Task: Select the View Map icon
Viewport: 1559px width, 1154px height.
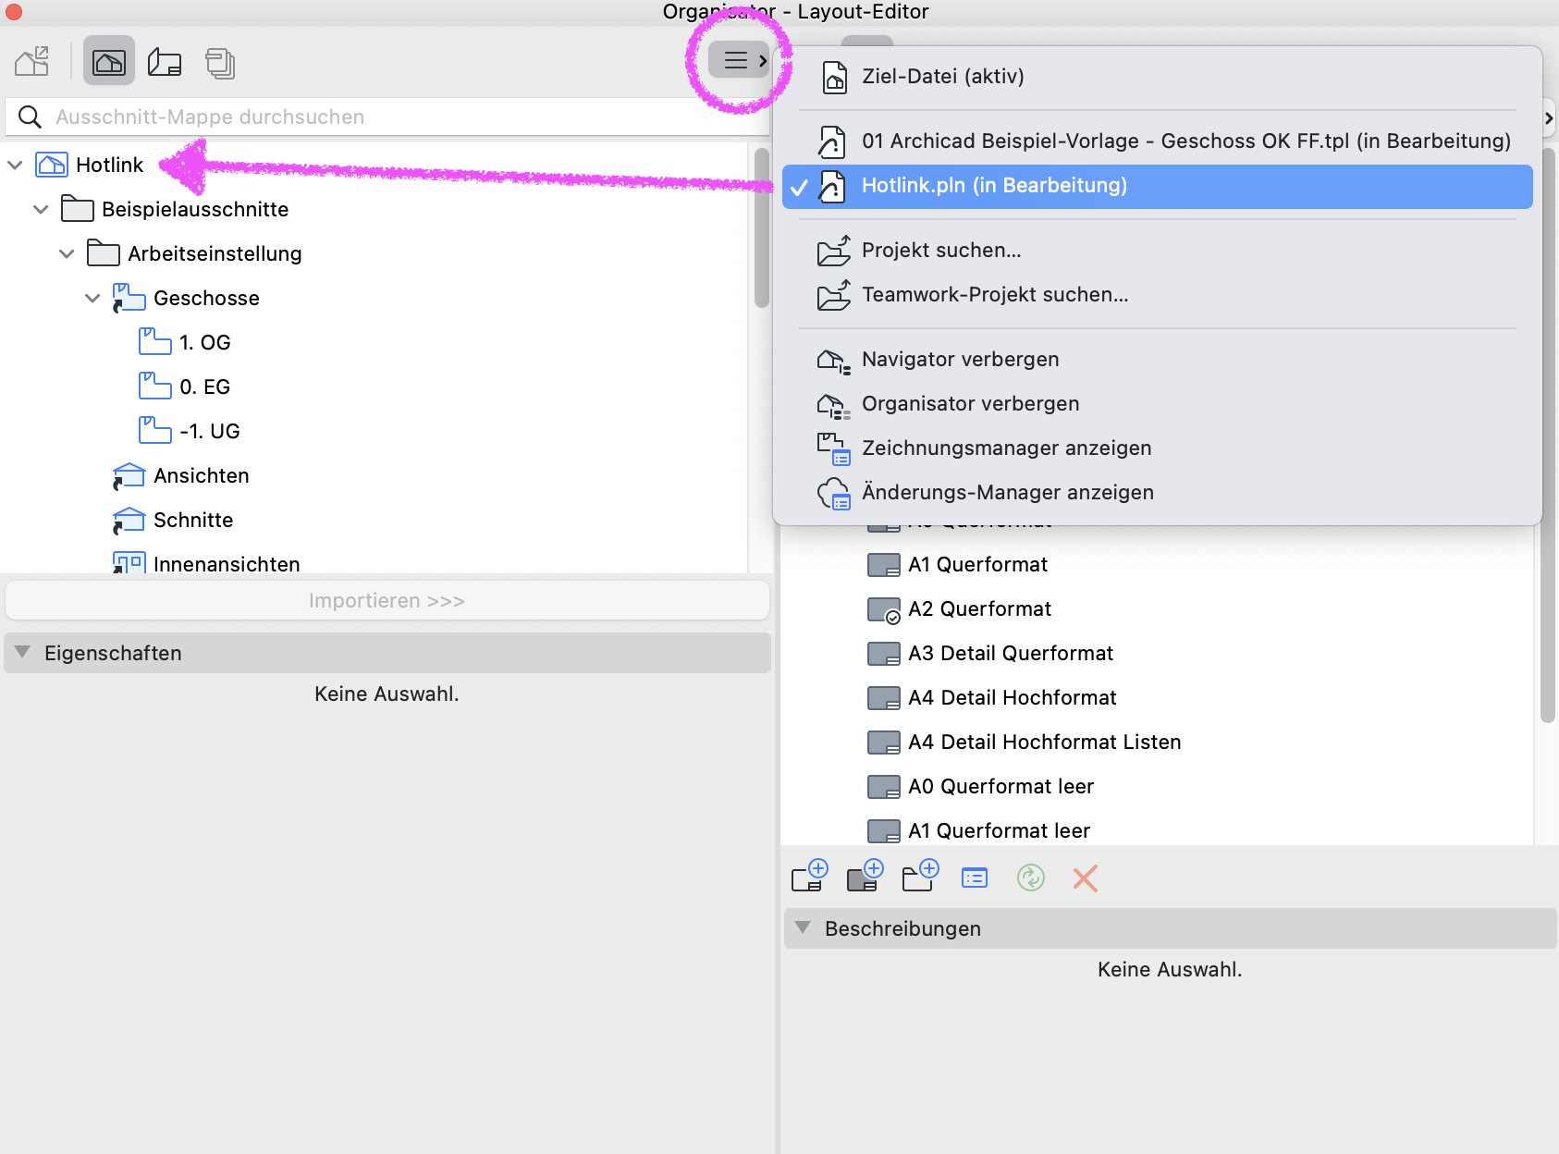Action: click(109, 62)
